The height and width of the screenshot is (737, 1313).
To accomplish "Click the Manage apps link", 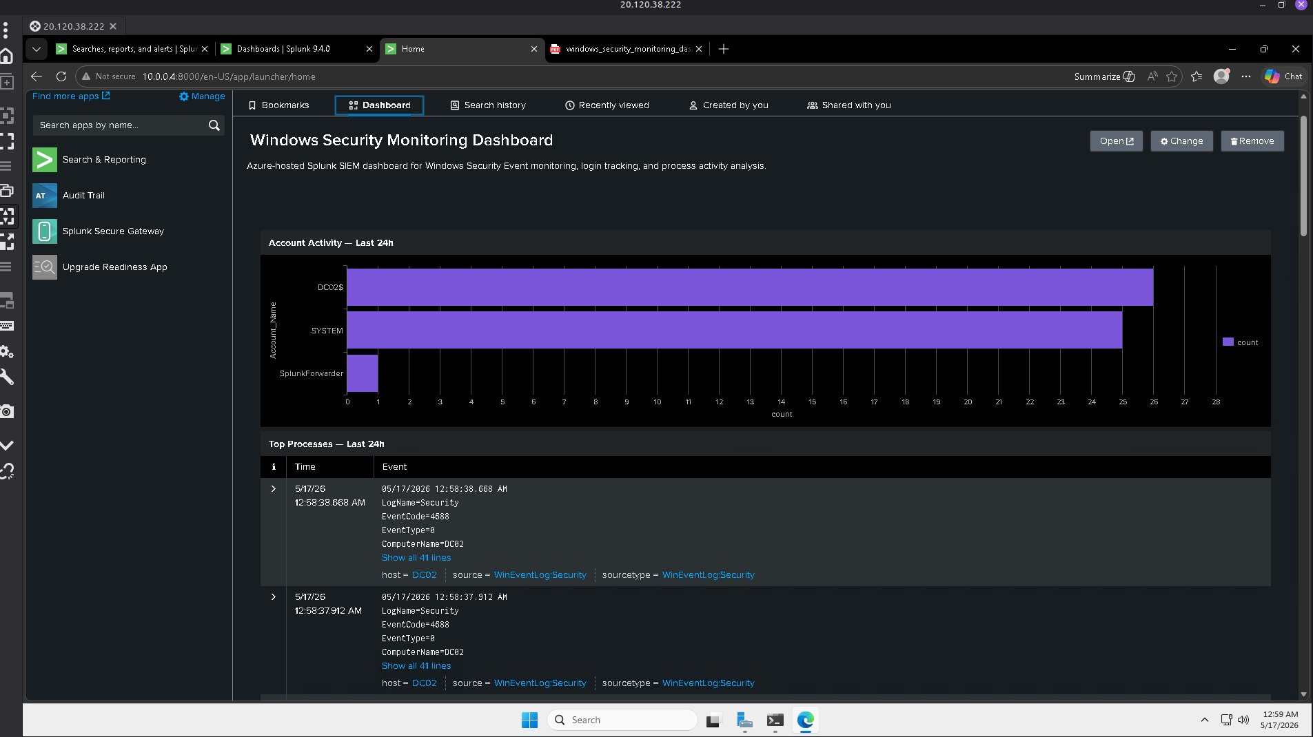I will (202, 96).
